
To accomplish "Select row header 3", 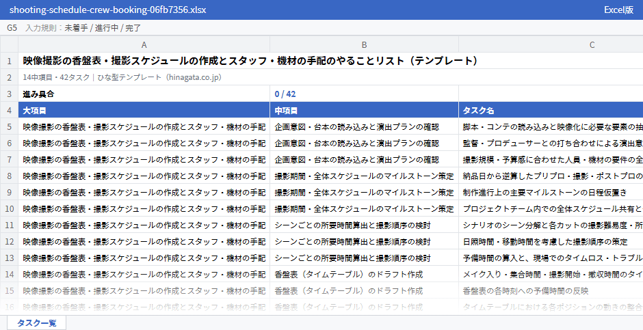I will click(9, 94).
